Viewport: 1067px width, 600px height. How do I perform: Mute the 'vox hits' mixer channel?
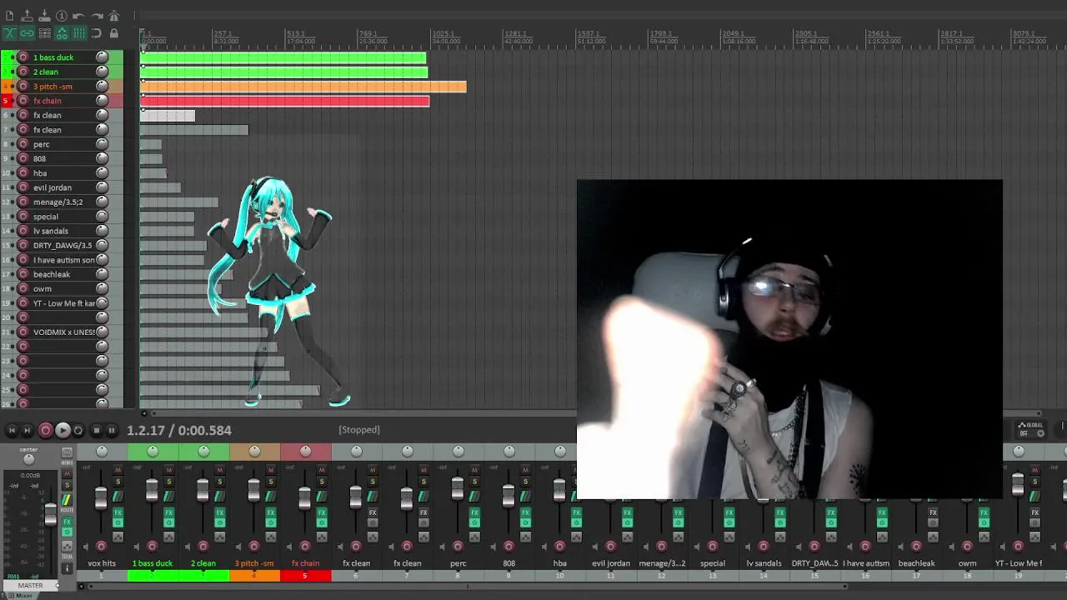click(118, 471)
